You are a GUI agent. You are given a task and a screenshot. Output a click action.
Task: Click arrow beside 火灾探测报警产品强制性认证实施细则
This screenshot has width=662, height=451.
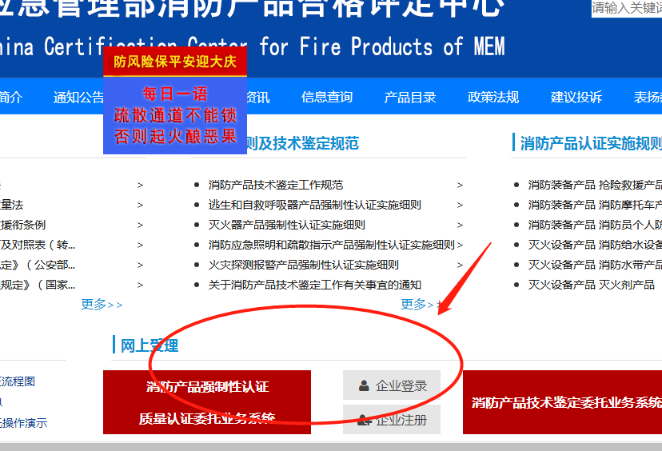(460, 265)
